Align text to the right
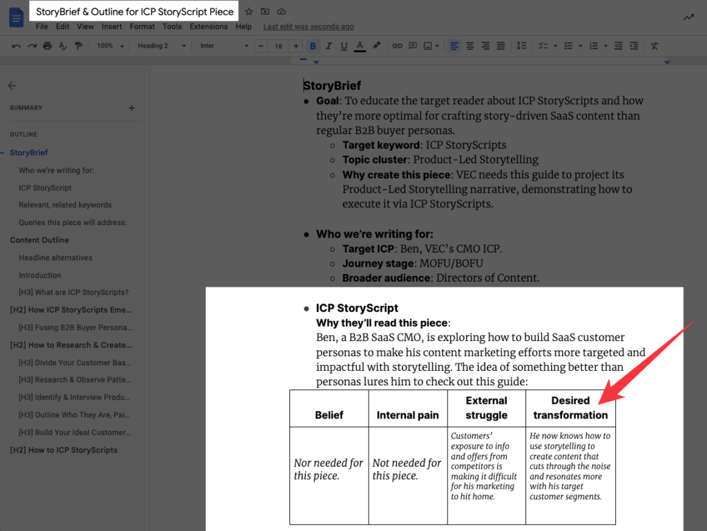This screenshot has width=707, height=531. (x=485, y=46)
